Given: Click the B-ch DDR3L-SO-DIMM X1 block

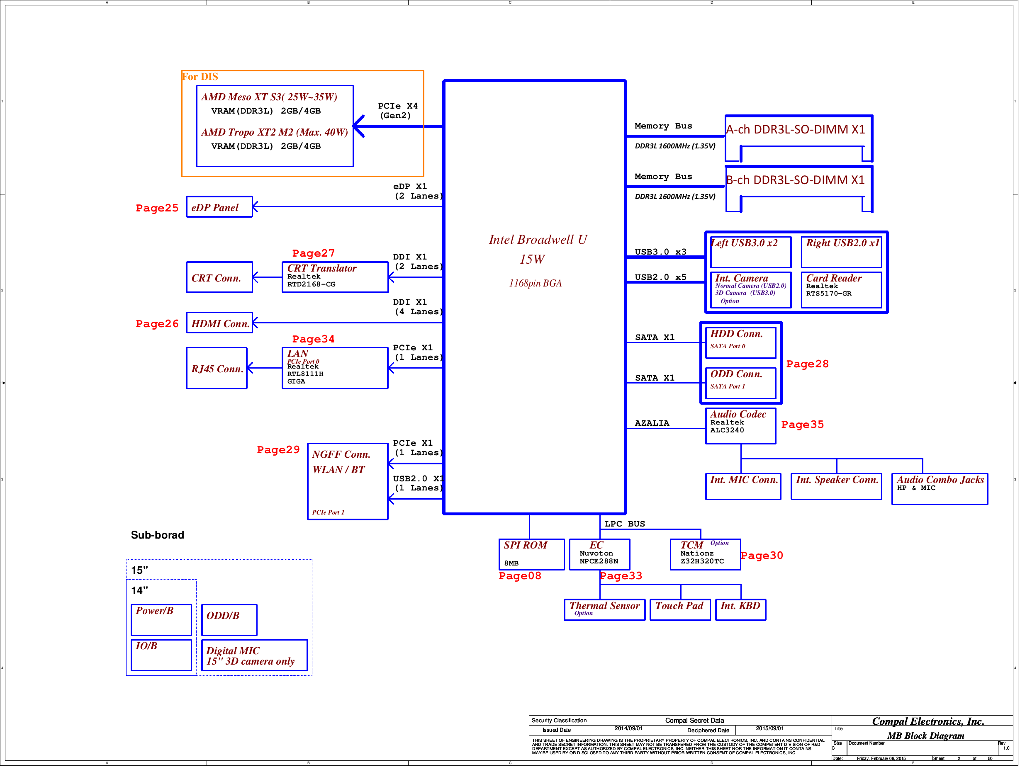Looking at the screenshot, I should pyautogui.click(x=798, y=189).
